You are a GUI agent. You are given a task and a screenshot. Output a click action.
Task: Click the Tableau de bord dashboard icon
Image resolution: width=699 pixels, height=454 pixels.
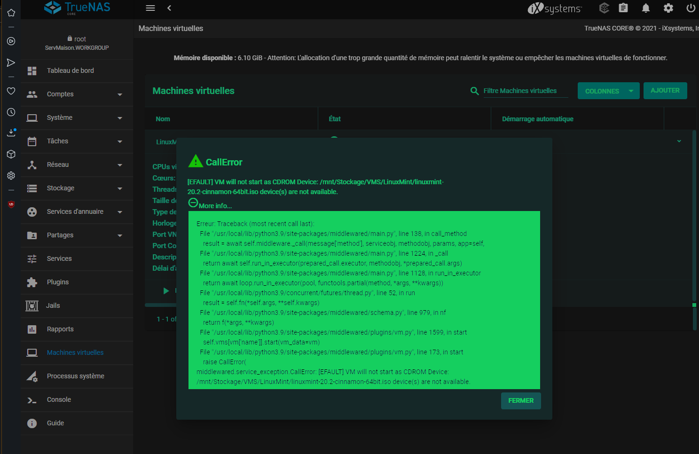click(32, 71)
